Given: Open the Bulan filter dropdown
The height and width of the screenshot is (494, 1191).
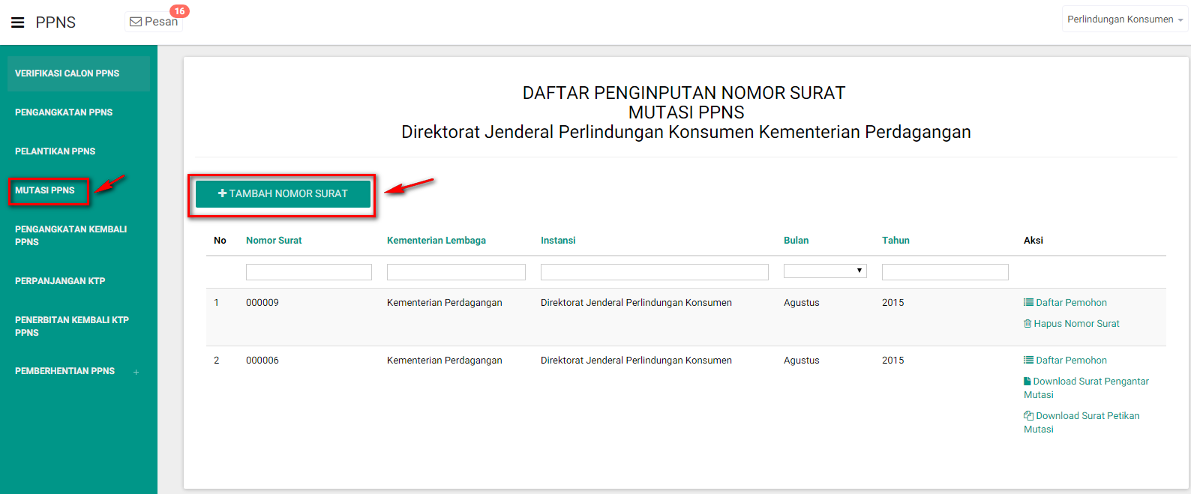Looking at the screenshot, I should (x=825, y=271).
